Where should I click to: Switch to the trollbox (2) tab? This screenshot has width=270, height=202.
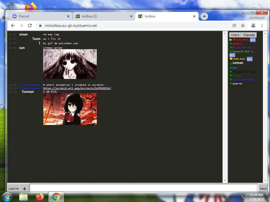(x=104, y=16)
